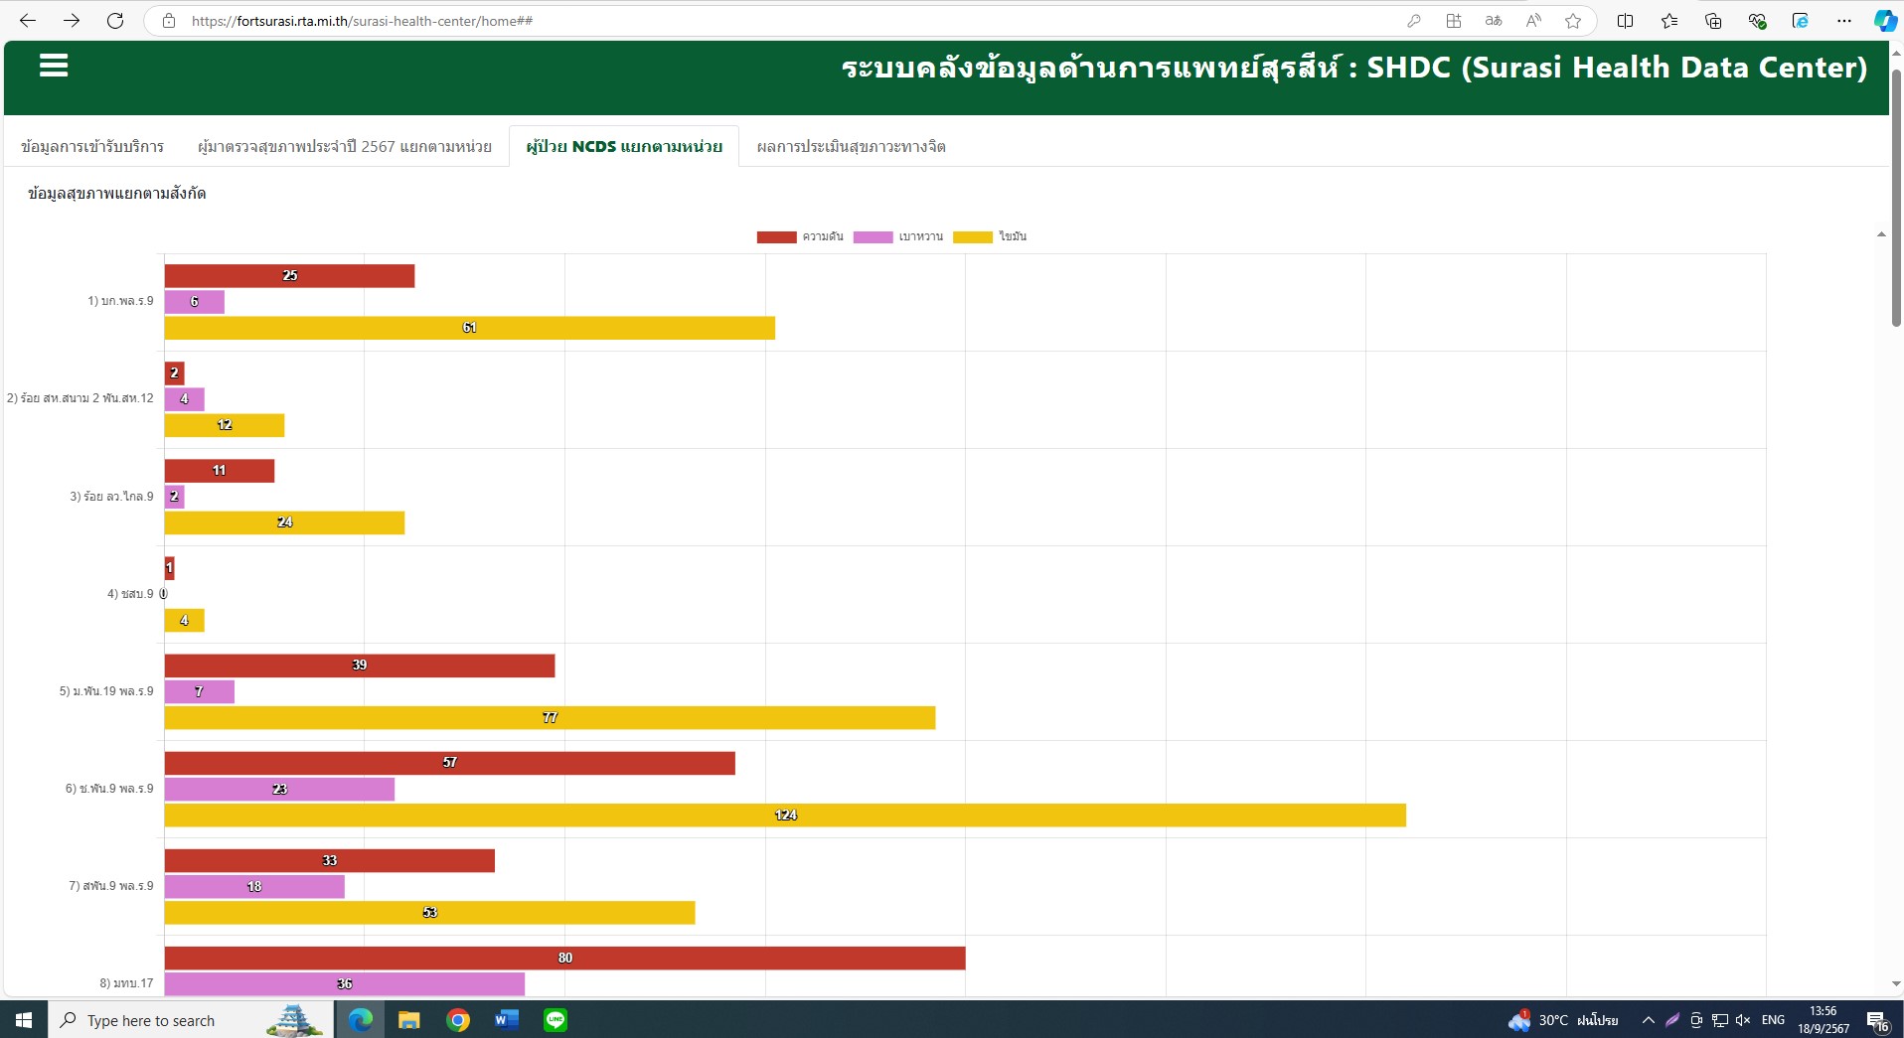The height and width of the screenshot is (1038, 1904).
Task: Click the browser refresh button
Action: (x=115, y=21)
